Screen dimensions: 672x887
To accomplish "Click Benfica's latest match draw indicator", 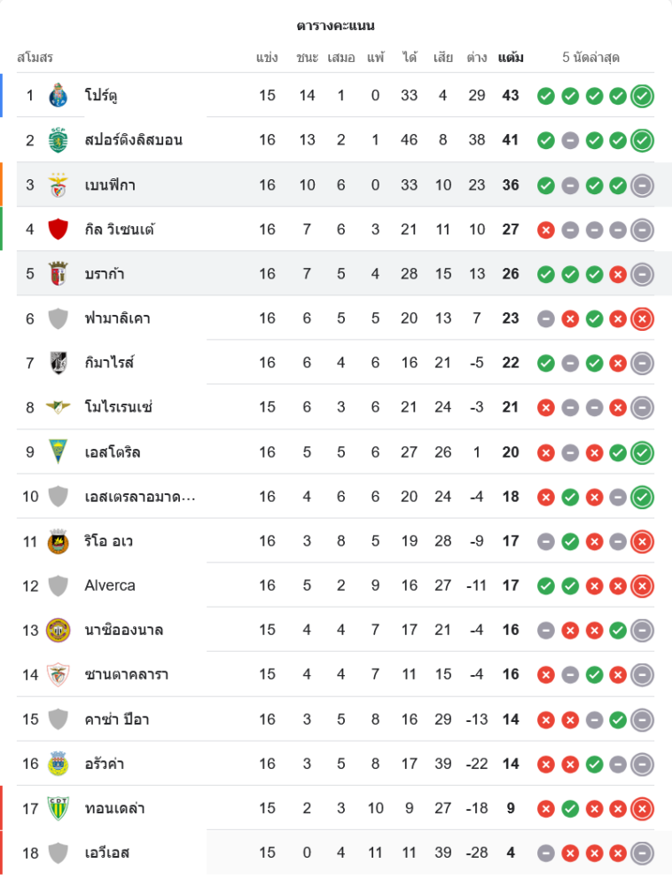I will click(643, 185).
